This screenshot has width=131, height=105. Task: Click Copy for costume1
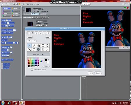click(42, 25)
